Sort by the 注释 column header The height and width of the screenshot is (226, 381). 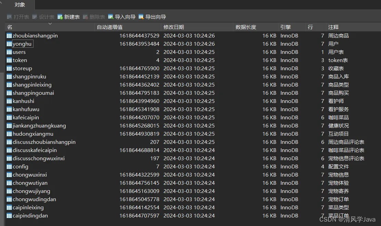[x=353, y=27]
